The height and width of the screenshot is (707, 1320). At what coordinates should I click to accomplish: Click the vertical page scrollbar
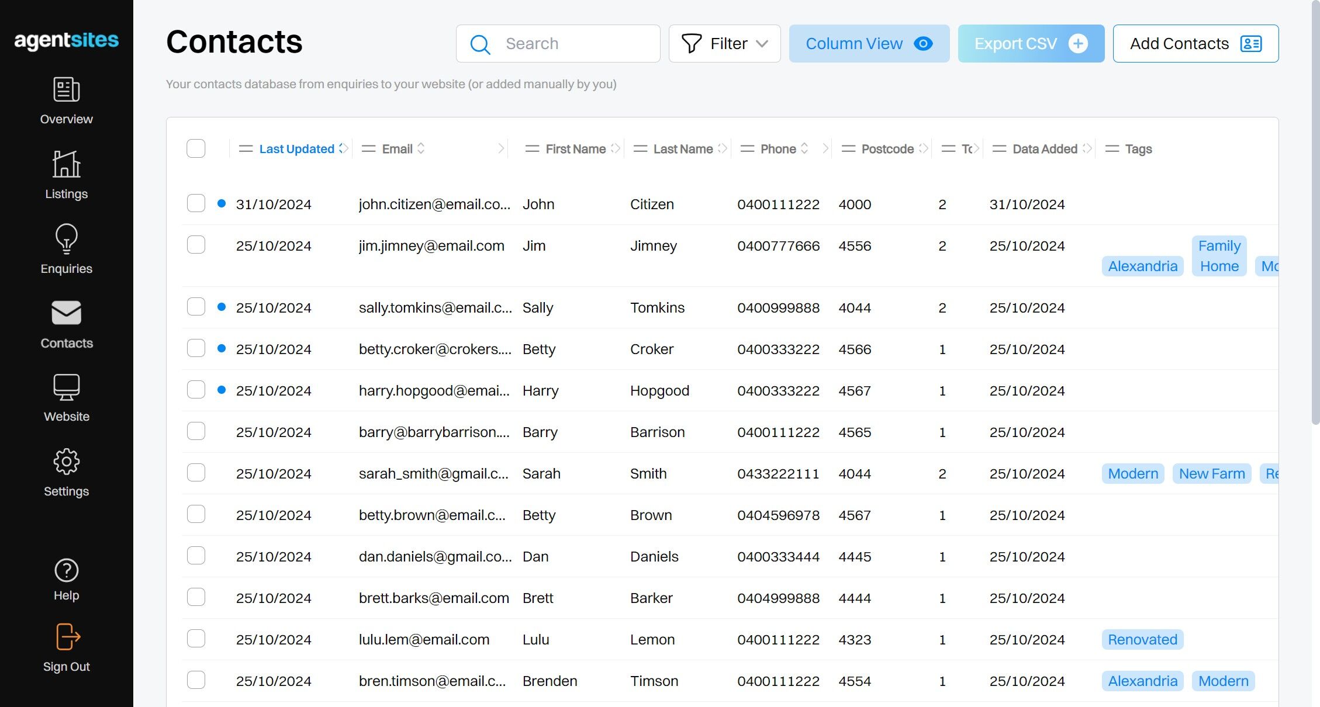1315,213
